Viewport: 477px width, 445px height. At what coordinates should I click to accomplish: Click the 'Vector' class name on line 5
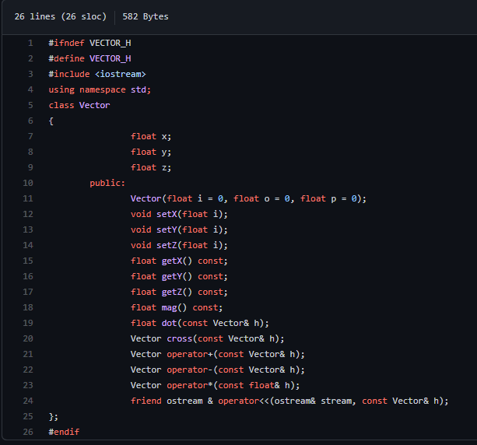[x=95, y=105]
